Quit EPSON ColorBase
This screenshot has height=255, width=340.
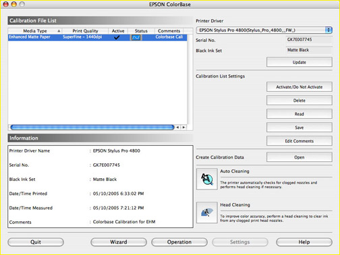point(36,242)
